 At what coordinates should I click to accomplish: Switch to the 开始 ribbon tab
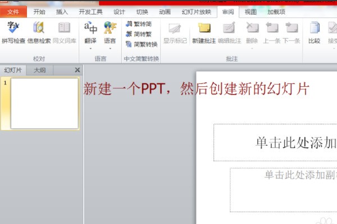pos(39,12)
